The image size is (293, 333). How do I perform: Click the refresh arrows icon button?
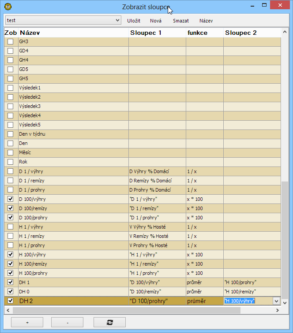[x=109, y=322]
